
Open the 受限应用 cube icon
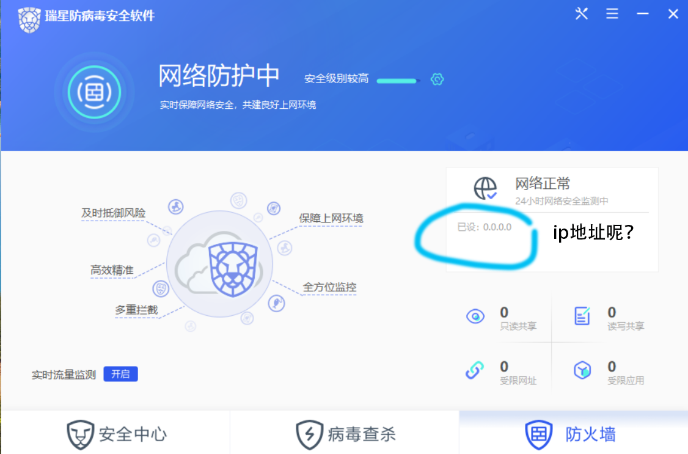point(582,370)
